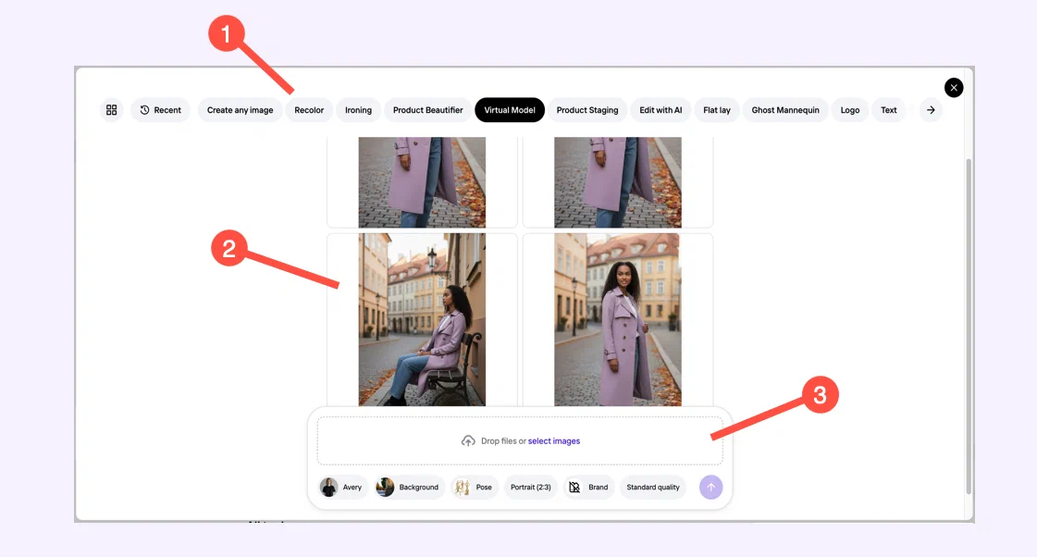
Task: Open the Background picker
Action: pos(409,488)
